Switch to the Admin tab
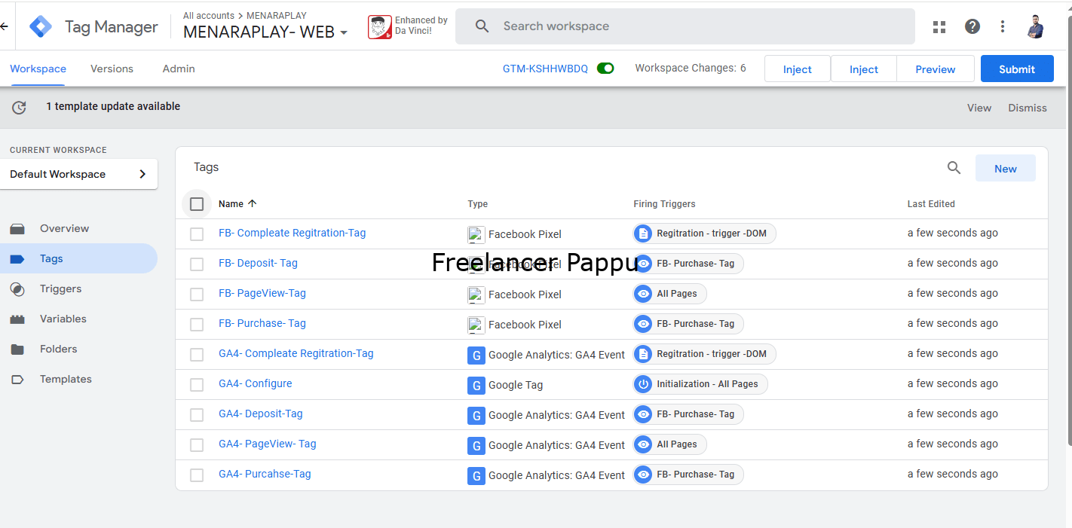 click(179, 69)
